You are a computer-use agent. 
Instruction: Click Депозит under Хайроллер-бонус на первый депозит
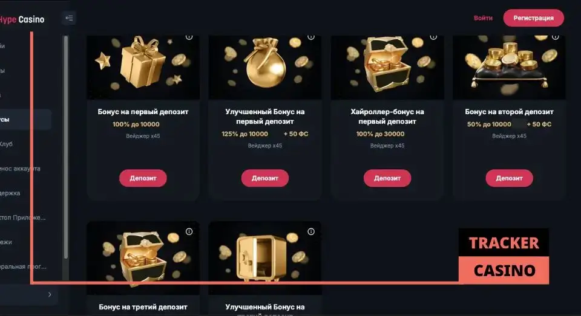[x=387, y=178]
